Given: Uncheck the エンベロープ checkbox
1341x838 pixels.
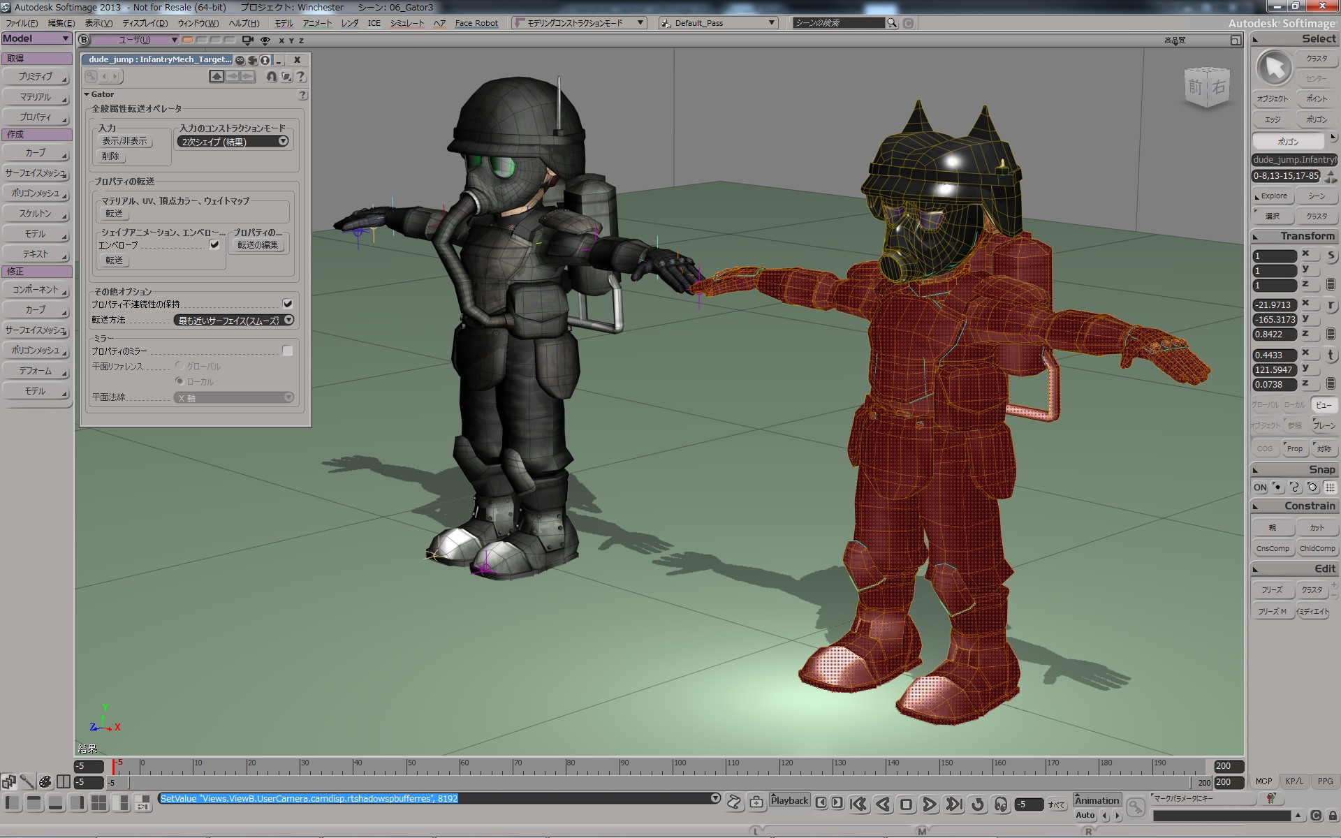Looking at the screenshot, I should point(214,244).
